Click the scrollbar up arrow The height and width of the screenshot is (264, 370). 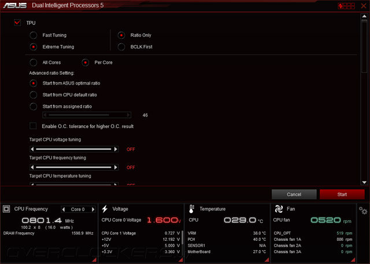[x=364, y=16]
